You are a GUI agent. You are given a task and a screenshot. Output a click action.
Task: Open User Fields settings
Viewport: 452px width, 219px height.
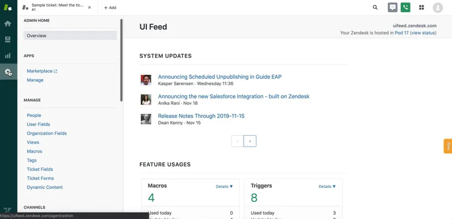38,124
